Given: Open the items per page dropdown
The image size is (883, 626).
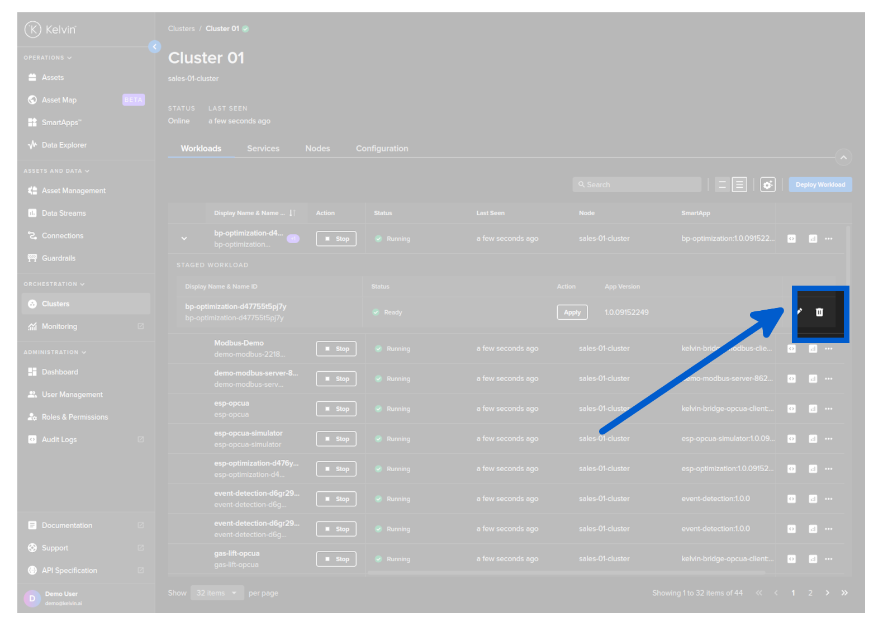Looking at the screenshot, I should coord(217,593).
